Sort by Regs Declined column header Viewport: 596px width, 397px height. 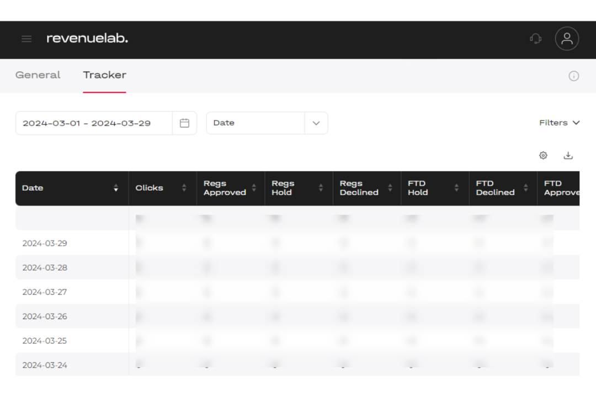coord(390,188)
